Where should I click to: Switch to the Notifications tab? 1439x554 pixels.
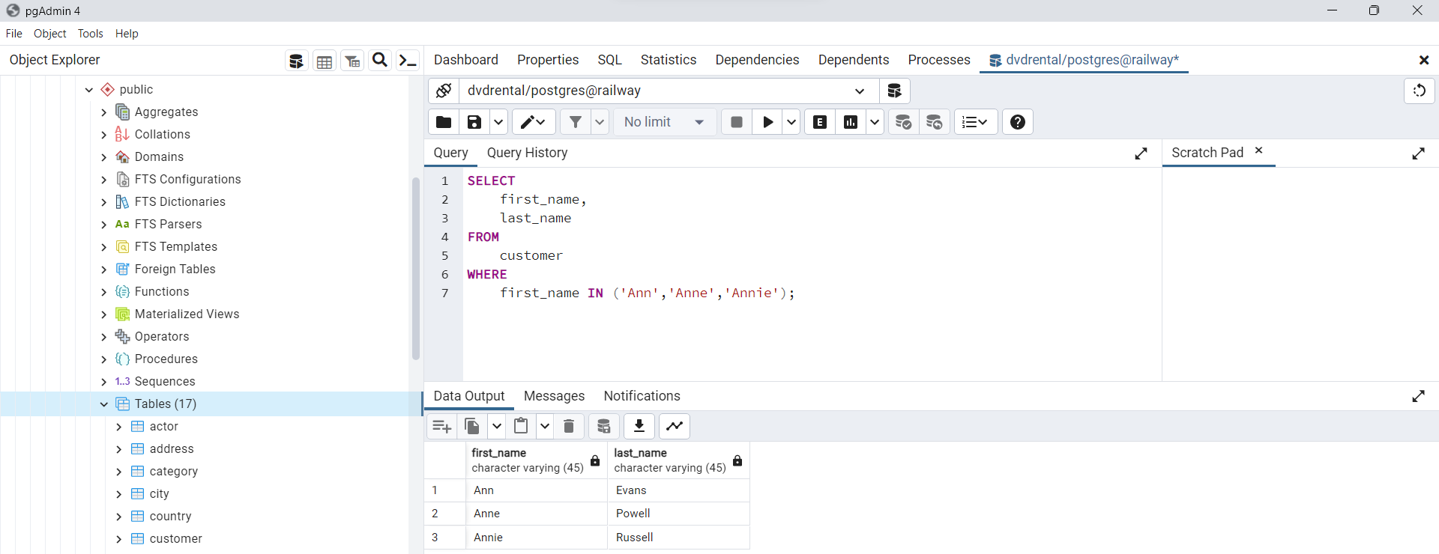(642, 396)
